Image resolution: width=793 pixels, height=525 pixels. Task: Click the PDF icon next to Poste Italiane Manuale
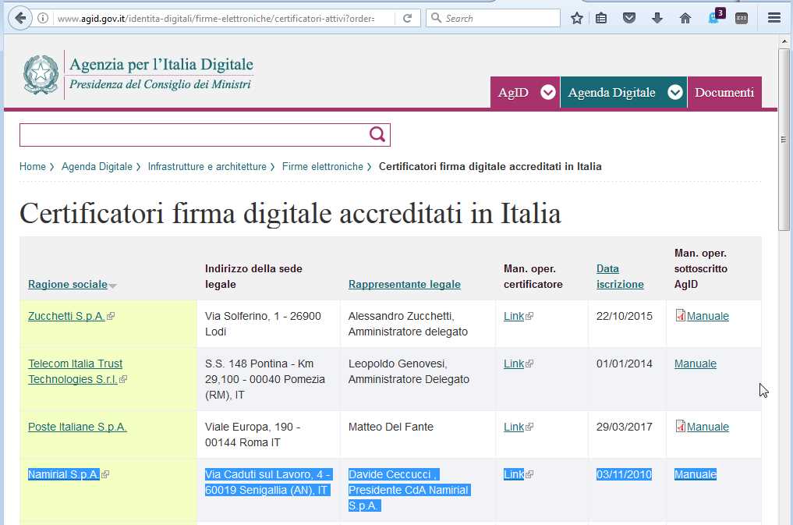pos(680,427)
